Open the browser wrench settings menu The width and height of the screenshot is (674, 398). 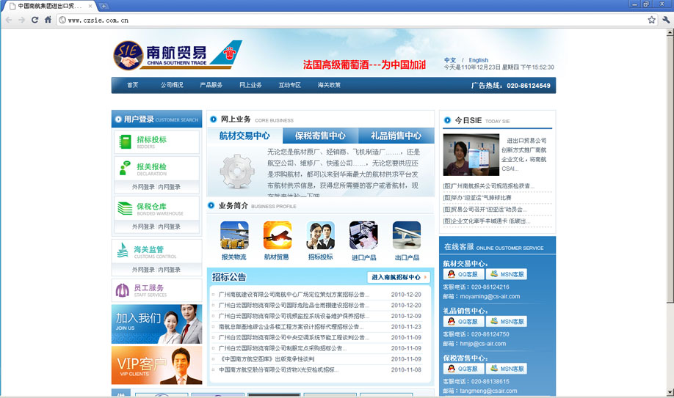[x=666, y=20]
